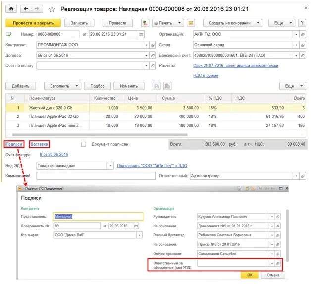Open the НДС в сумме link
This screenshot has height=284, width=311.
(x=206, y=76)
